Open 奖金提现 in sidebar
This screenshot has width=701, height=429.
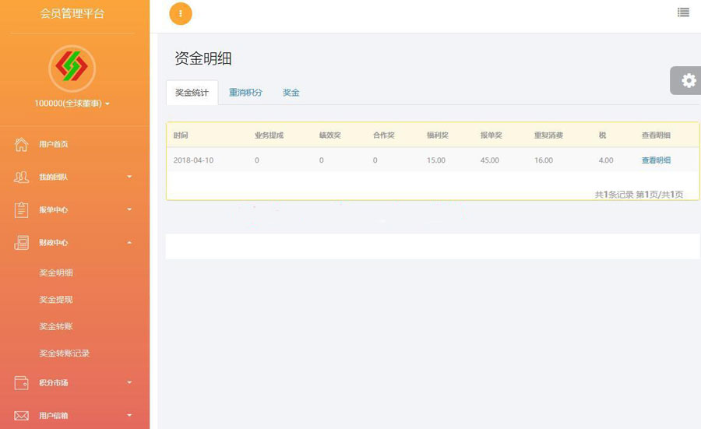click(x=56, y=300)
